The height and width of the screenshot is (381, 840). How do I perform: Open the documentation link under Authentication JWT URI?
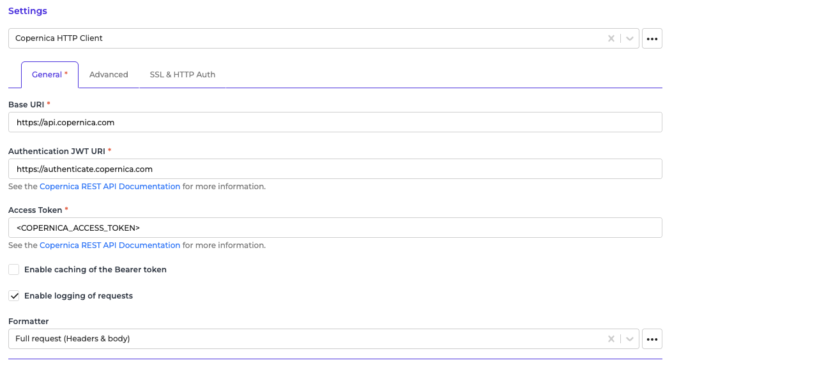pyautogui.click(x=110, y=187)
